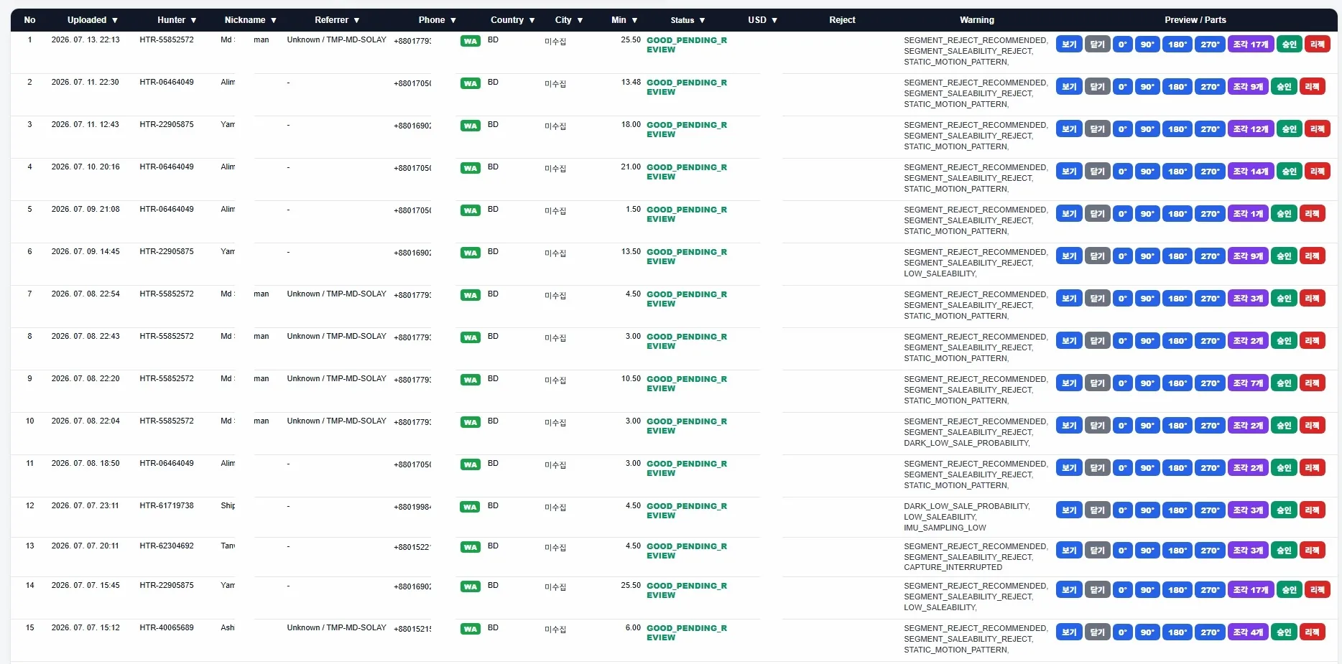Select the Preview / Parts column header
Viewport: 1342px width, 664px height.
1195,20
